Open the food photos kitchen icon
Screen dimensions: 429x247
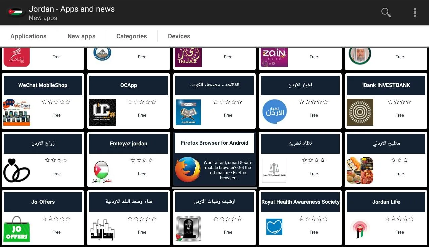point(360,170)
